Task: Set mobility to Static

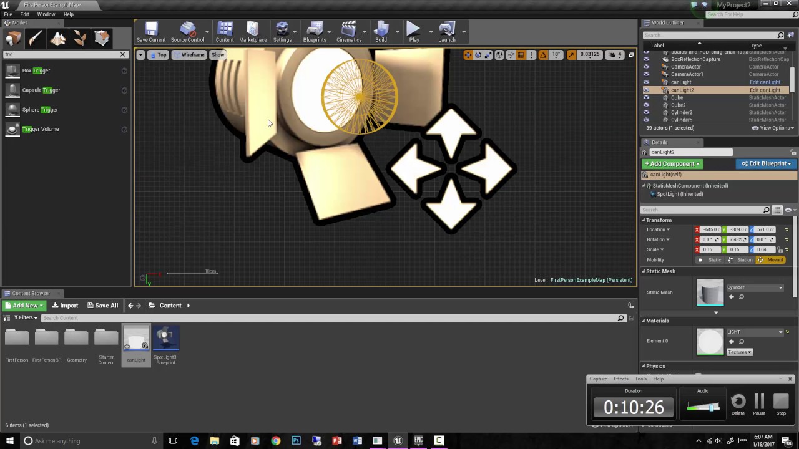Action: tap(711, 259)
